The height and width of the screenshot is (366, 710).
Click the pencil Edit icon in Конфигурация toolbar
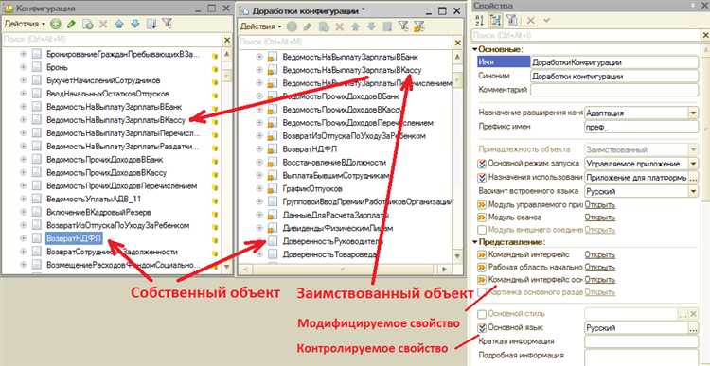point(72,23)
